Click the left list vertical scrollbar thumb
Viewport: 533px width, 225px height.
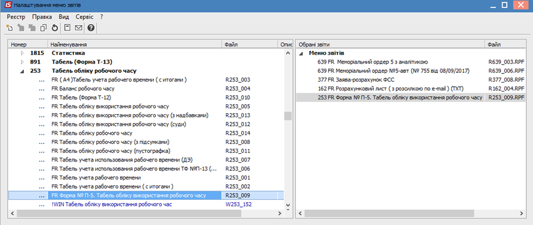(x=288, y=116)
